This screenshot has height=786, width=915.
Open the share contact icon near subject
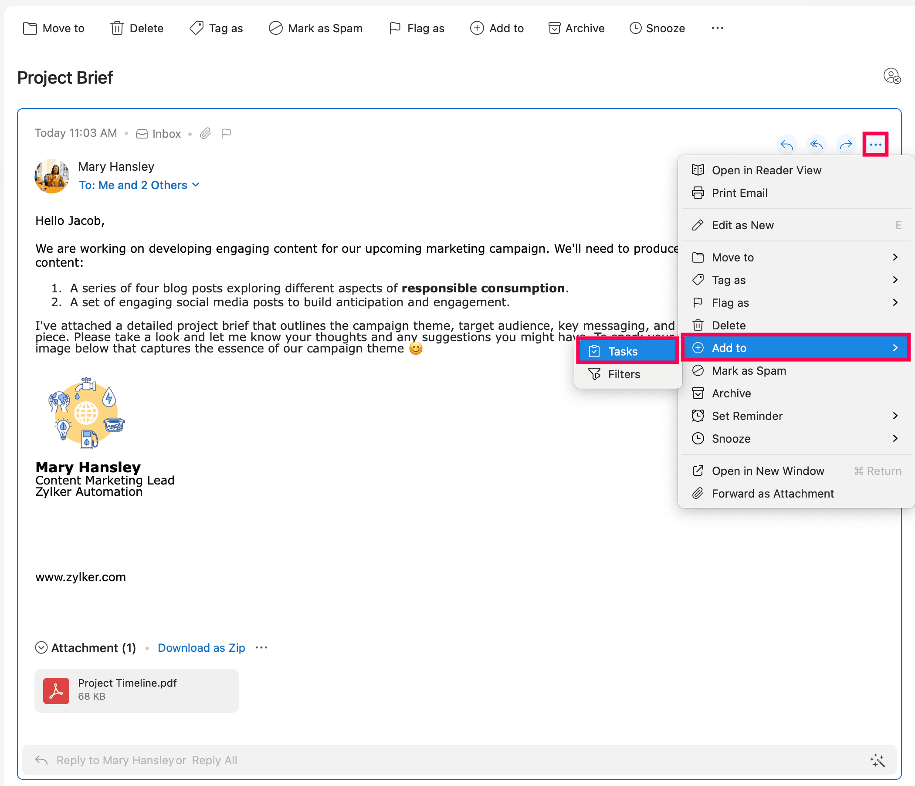[x=891, y=76]
